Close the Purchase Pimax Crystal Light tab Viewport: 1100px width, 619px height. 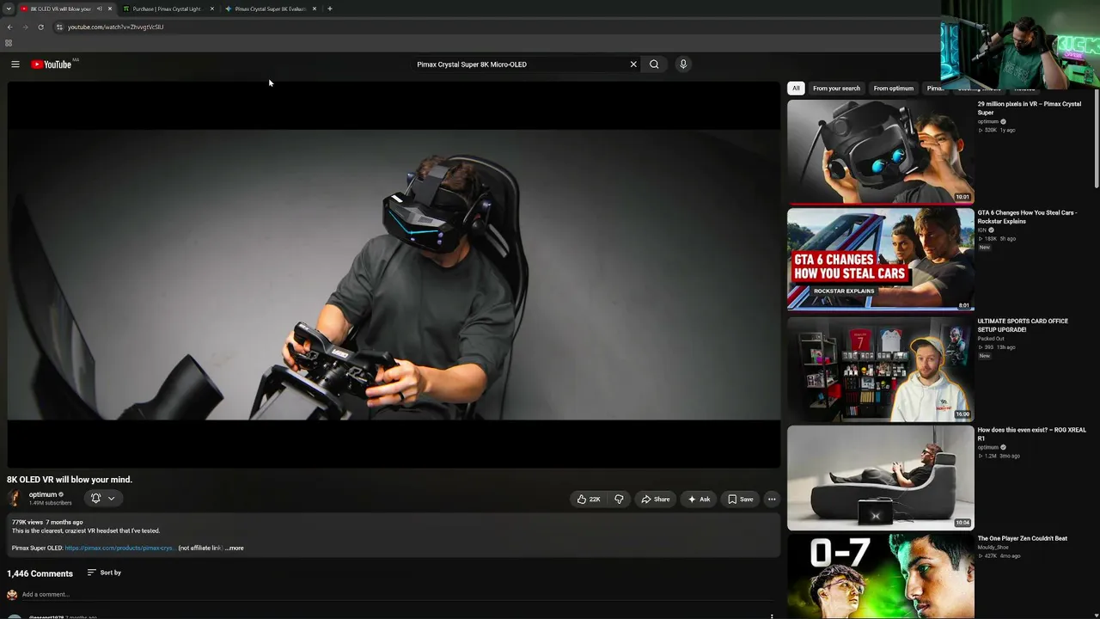211,9
